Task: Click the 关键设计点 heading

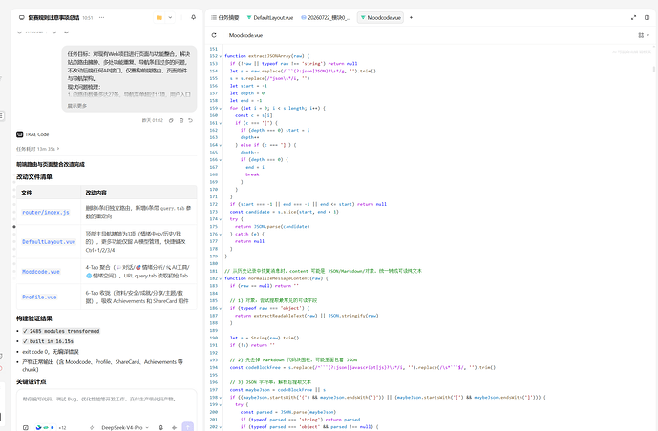Action: click(32, 382)
